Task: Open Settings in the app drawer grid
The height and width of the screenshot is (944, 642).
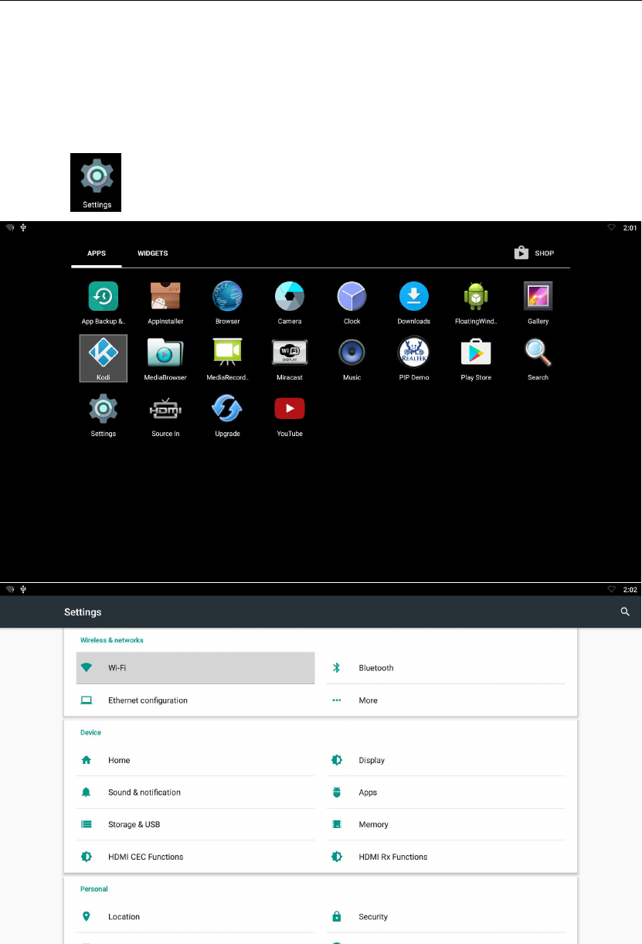Action: coord(104,415)
